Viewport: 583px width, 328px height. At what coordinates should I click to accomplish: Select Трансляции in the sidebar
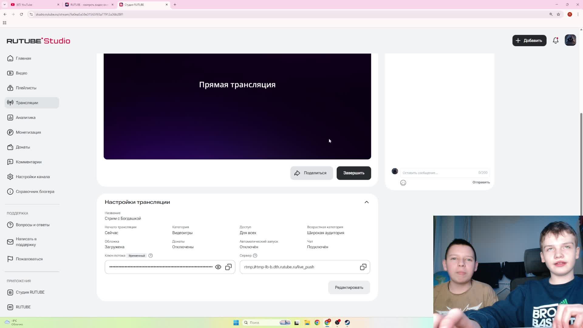32,103
